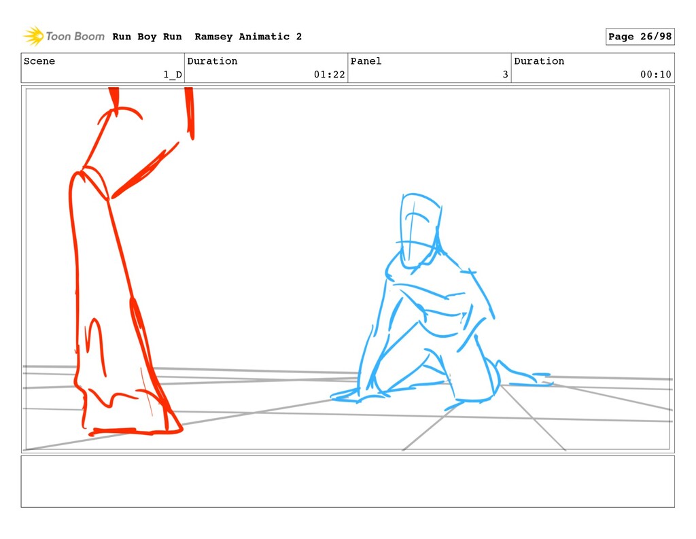Click the 'Panel' header label

(x=366, y=60)
